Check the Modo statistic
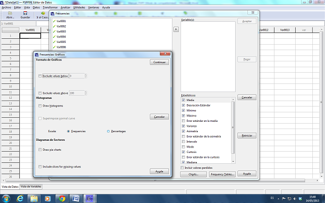The image size is (325, 203). [x=183, y=147]
